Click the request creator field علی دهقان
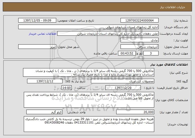 click(x=108, y=34)
